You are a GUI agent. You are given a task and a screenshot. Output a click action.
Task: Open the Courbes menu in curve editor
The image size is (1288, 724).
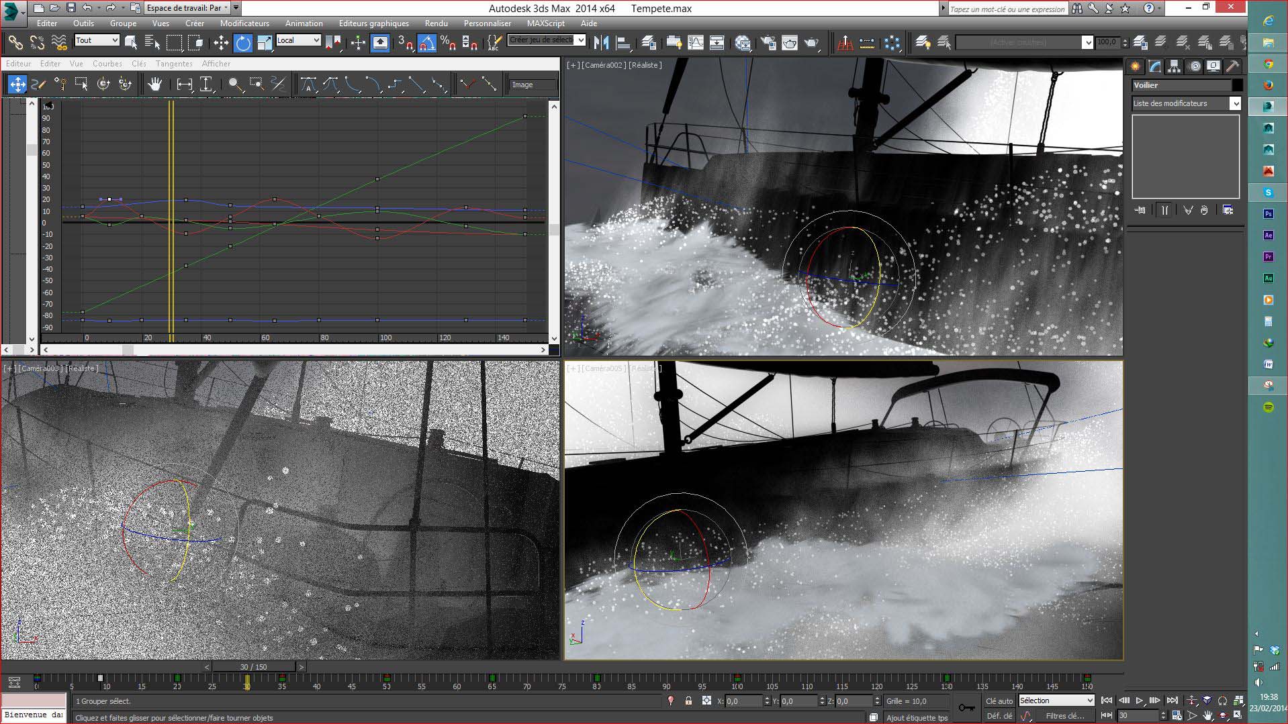coord(107,64)
